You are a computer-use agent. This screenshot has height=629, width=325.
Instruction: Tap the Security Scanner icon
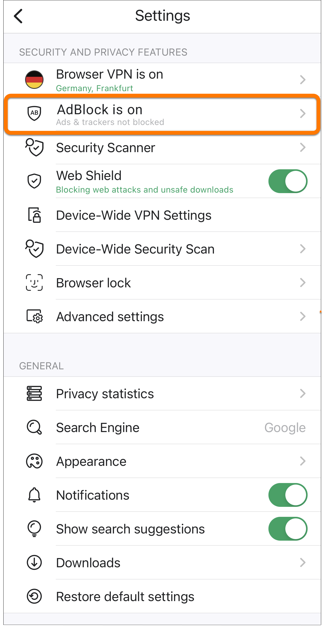tap(34, 147)
